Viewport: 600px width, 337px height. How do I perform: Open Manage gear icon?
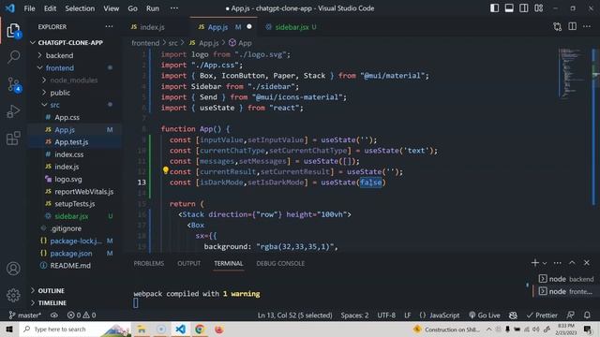tap(13, 295)
